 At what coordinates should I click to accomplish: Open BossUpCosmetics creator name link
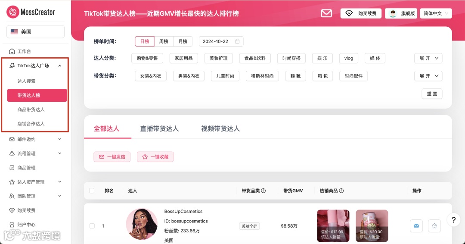tap(183, 211)
